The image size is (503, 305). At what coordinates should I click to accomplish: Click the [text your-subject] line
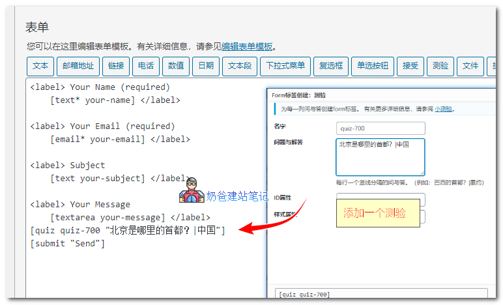point(120,179)
